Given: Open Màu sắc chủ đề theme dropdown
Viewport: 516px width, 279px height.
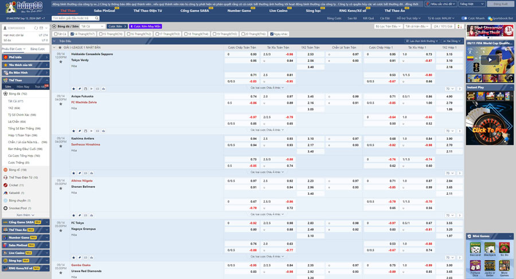Looking at the screenshot, I should point(441,4).
